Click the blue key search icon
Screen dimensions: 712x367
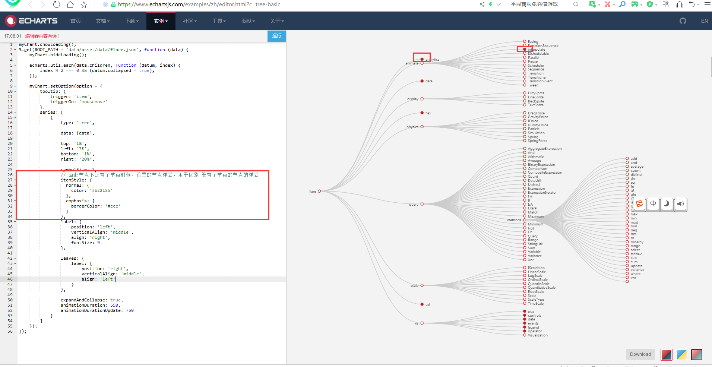(622, 4)
